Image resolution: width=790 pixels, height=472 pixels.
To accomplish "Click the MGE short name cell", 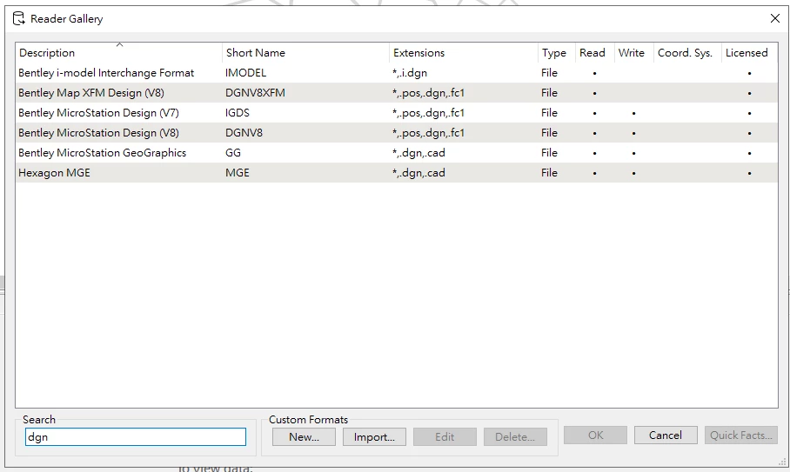I will (x=237, y=173).
